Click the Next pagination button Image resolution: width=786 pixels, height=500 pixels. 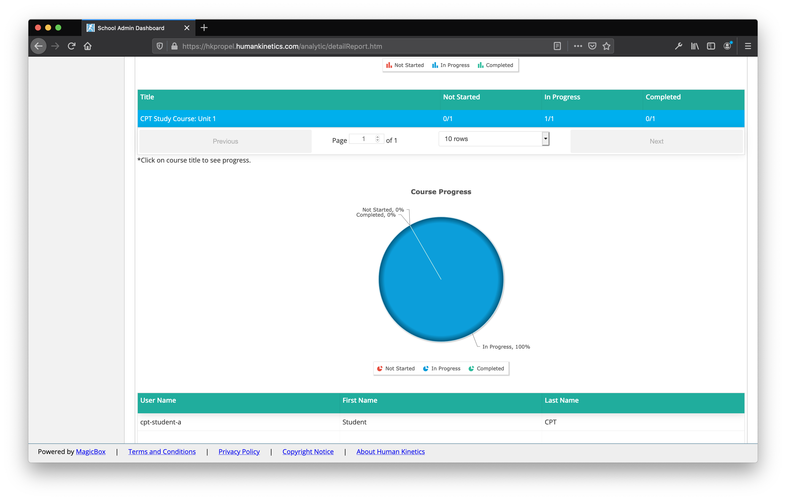[x=656, y=141]
